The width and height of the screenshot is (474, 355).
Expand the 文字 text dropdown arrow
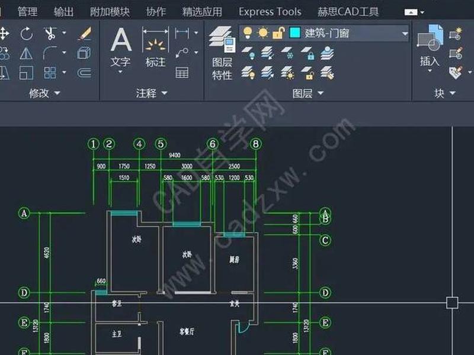tap(120, 72)
